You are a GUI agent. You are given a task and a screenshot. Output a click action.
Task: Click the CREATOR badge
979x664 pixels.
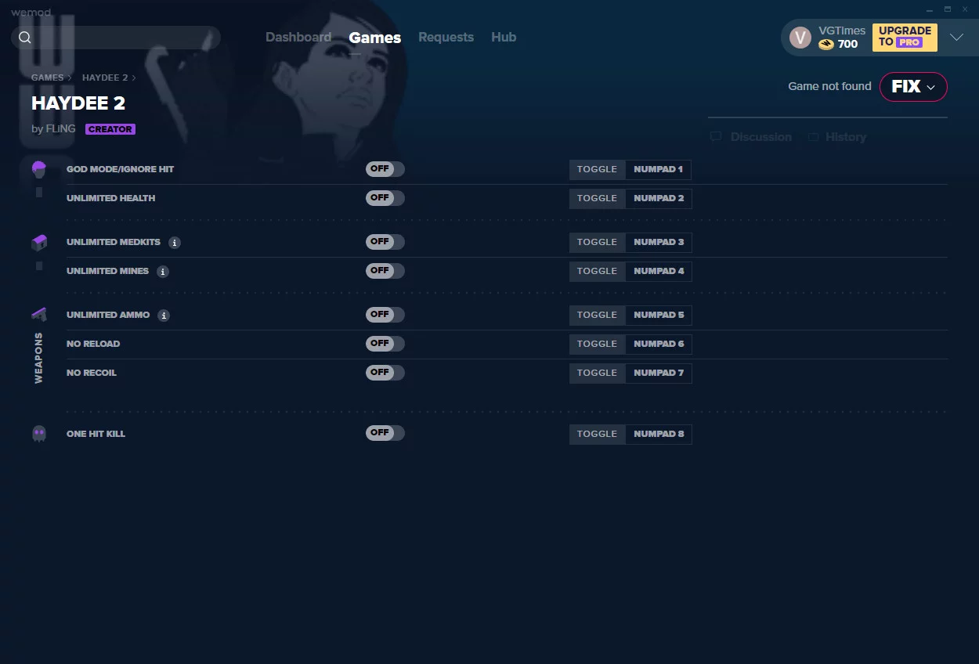110,129
